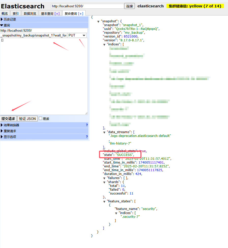Viewport: 228px width, 248px height.
Task: Select the uuid value "Qcxks7kTRo-1--RaQ8pqoQ"
Action: pos(137,29)
